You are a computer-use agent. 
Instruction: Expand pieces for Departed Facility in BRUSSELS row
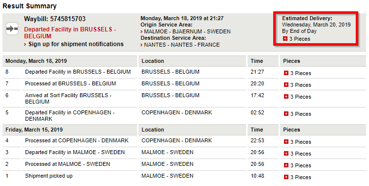tap(286, 73)
